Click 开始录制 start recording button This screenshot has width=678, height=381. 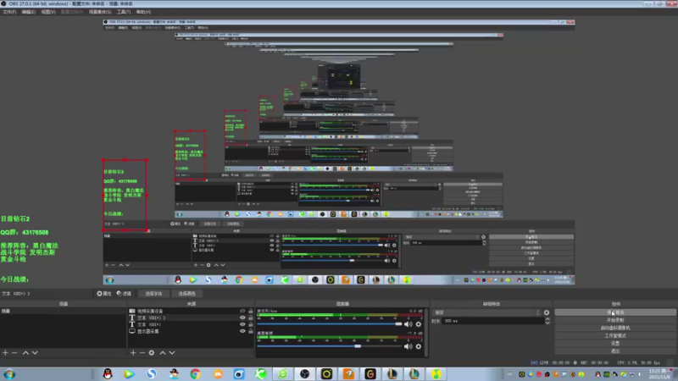tap(615, 320)
